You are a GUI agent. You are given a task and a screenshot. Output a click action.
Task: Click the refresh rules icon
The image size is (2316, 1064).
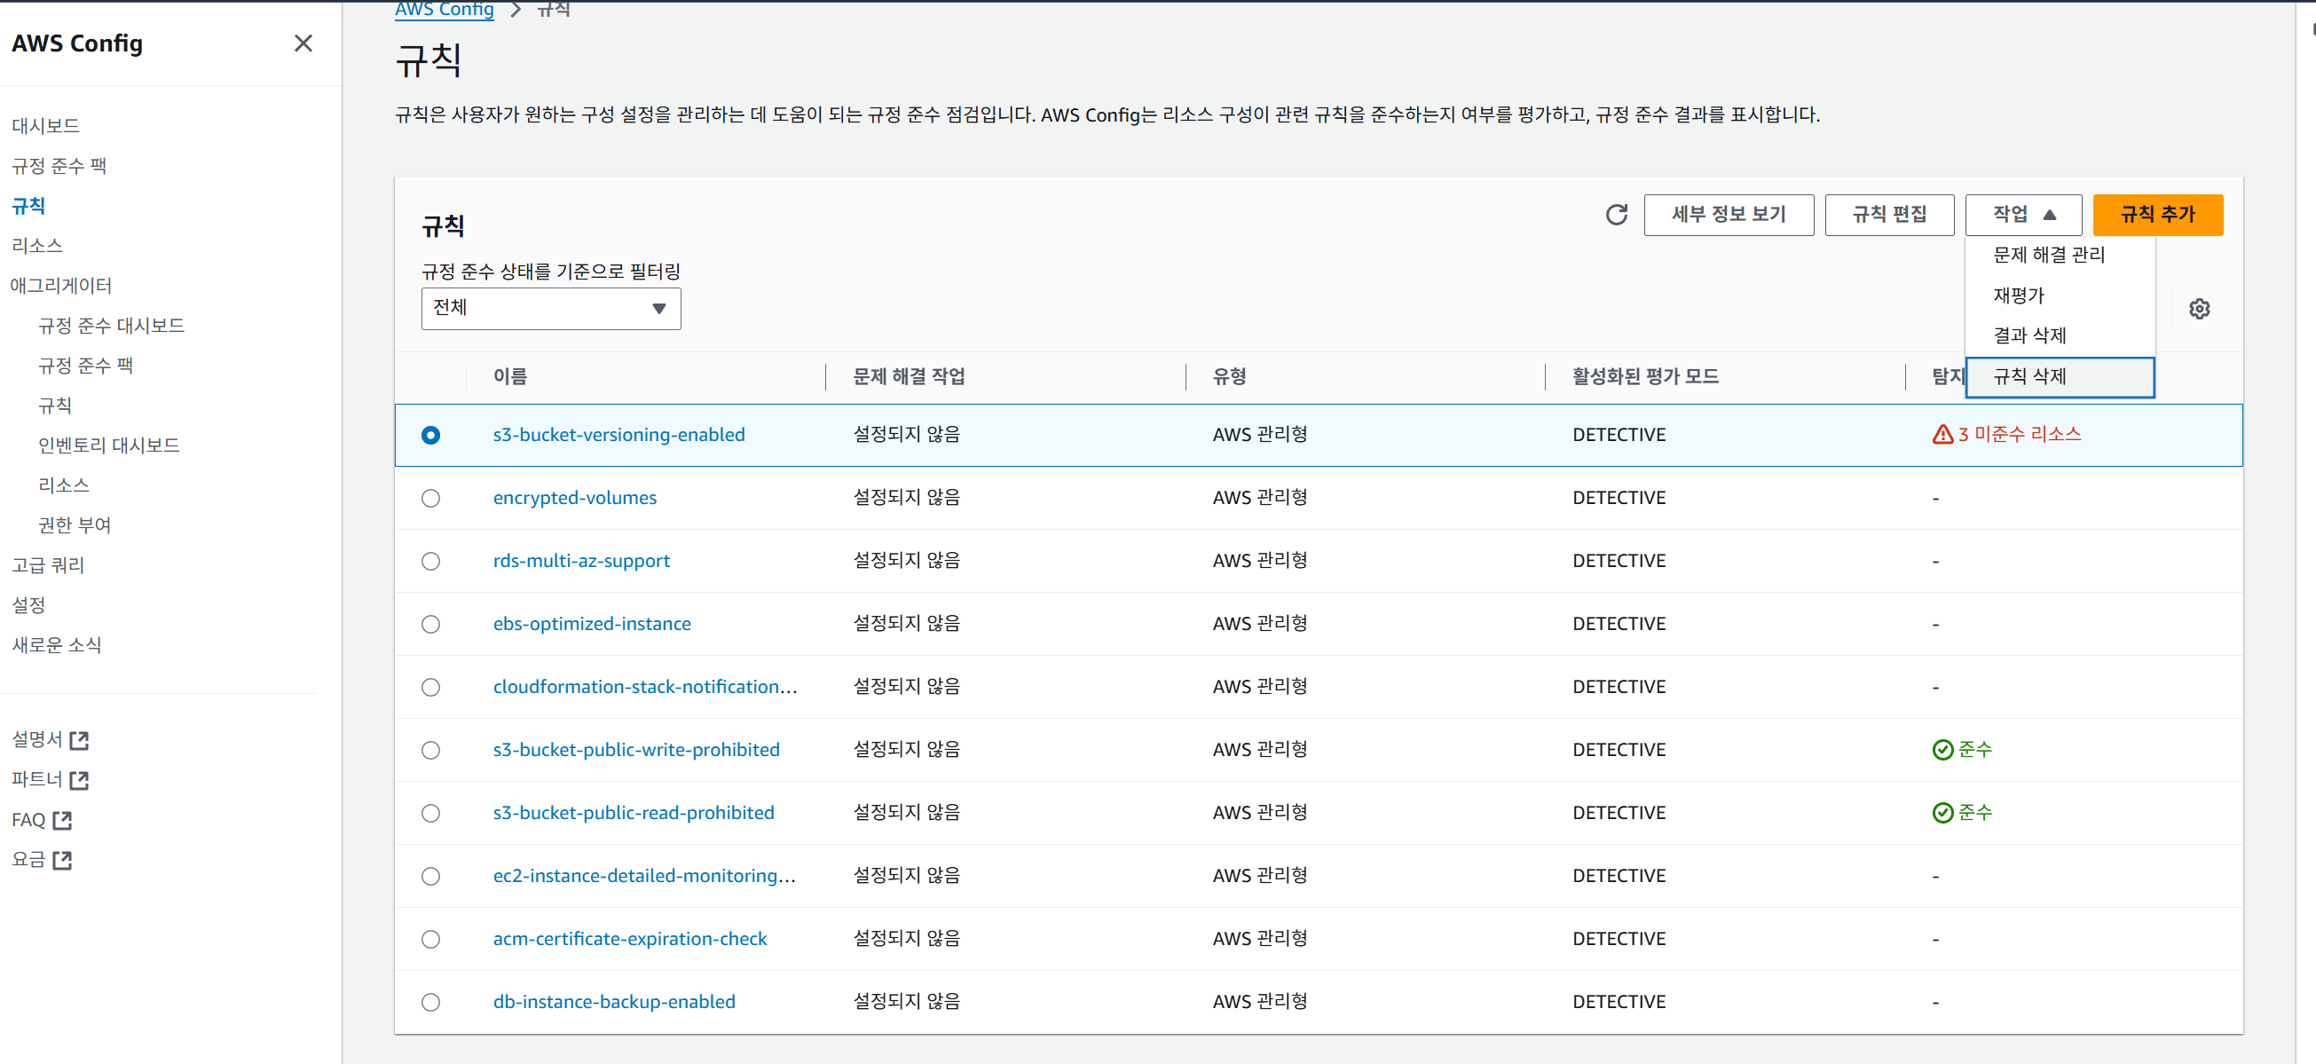pos(1616,215)
